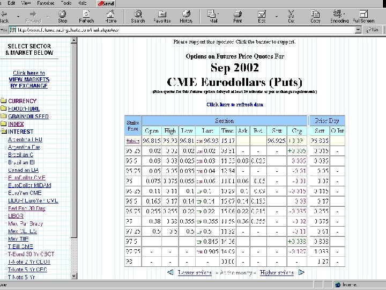Open the Fed Fnd 30 Day link
386x290 pixels.
coord(27,208)
